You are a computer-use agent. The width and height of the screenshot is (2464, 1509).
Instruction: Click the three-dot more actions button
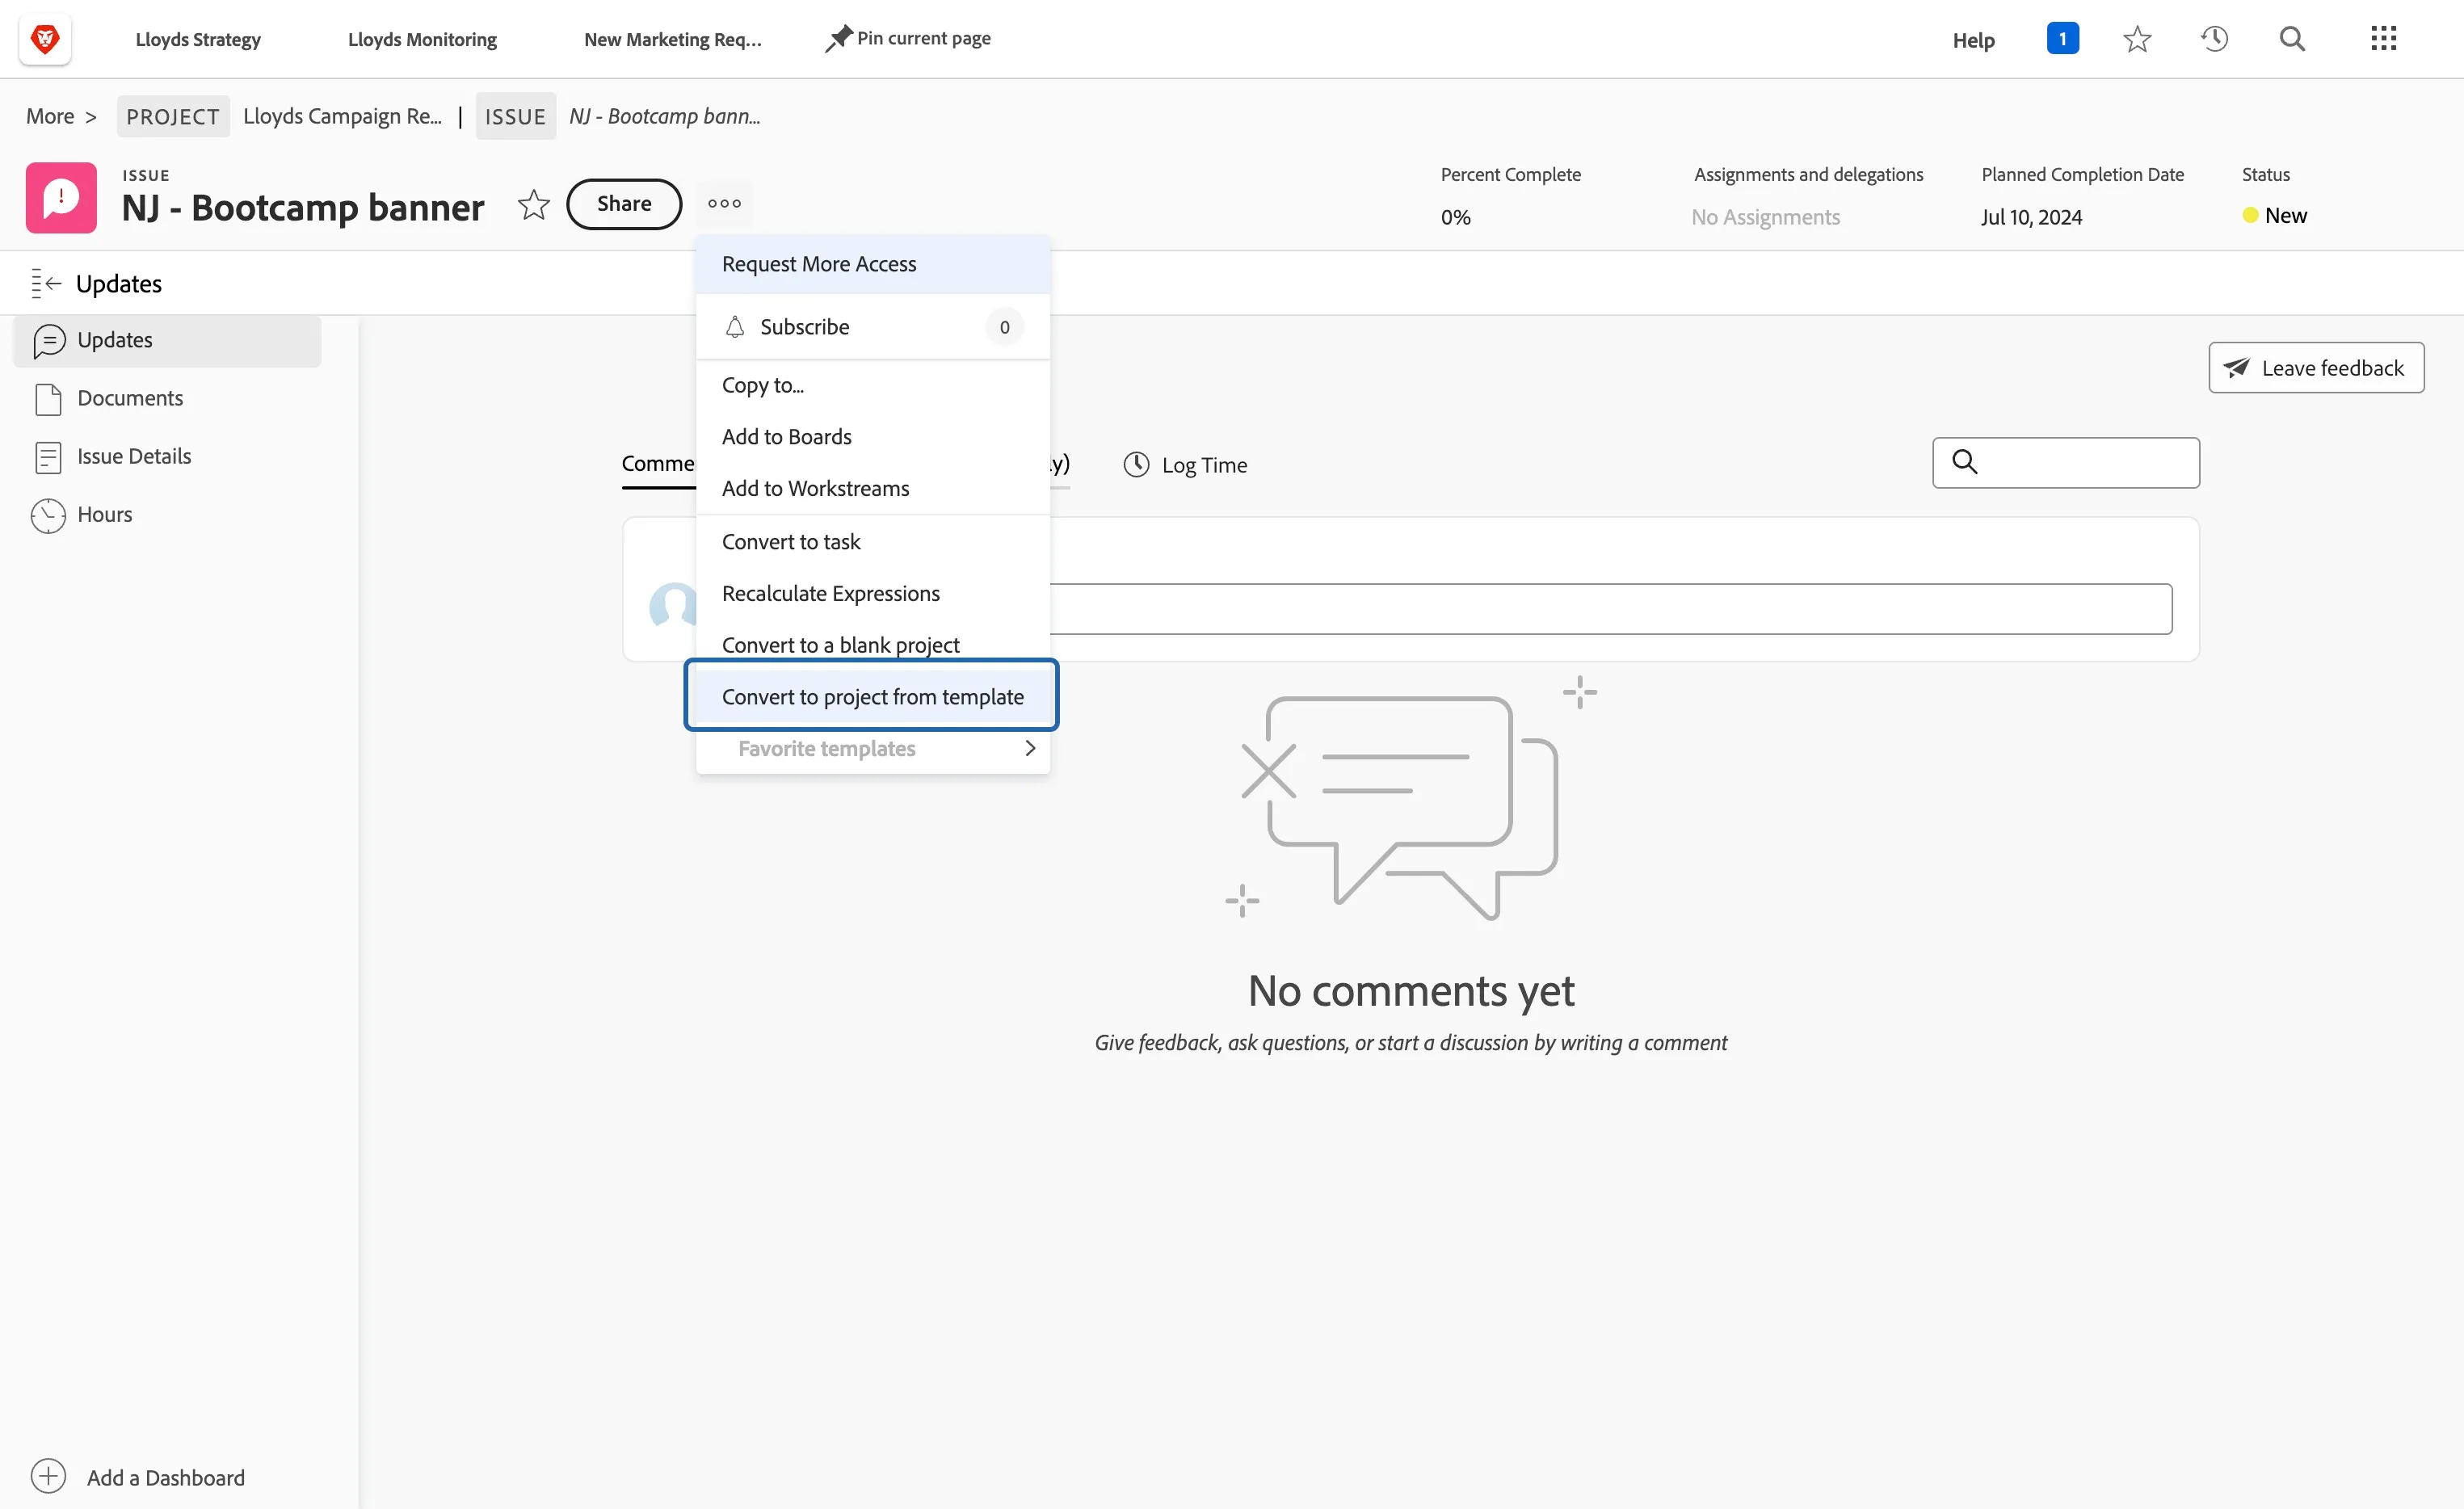point(724,203)
